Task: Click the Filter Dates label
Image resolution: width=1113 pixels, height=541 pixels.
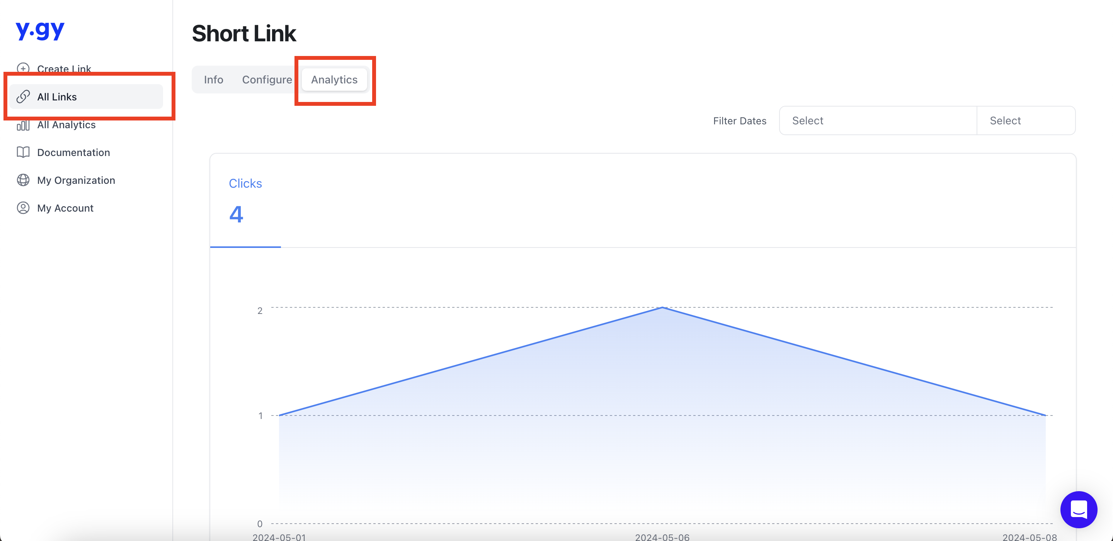Action: click(739, 121)
